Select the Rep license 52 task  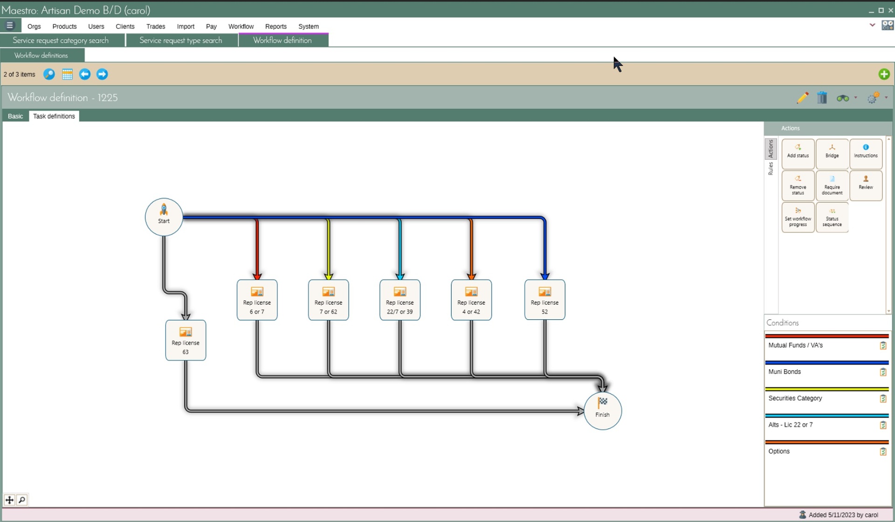pos(544,300)
